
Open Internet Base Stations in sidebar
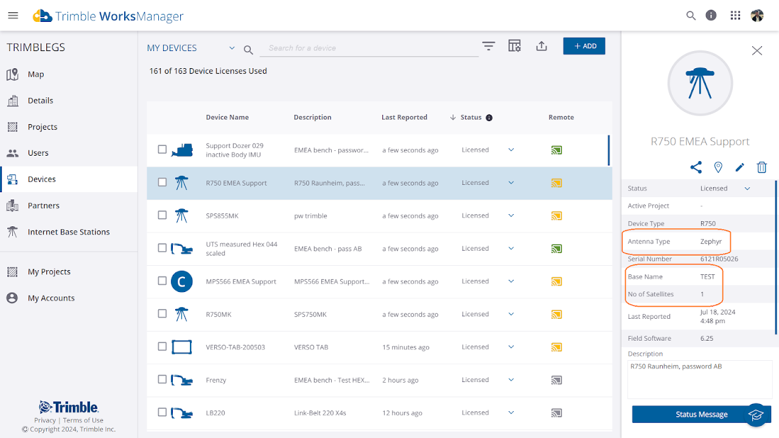pos(69,232)
